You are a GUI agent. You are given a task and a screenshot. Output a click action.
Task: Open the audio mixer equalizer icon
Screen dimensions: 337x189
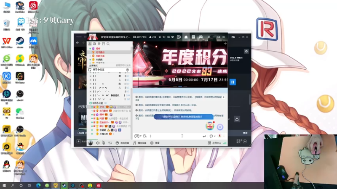pyautogui.click(x=110, y=143)
